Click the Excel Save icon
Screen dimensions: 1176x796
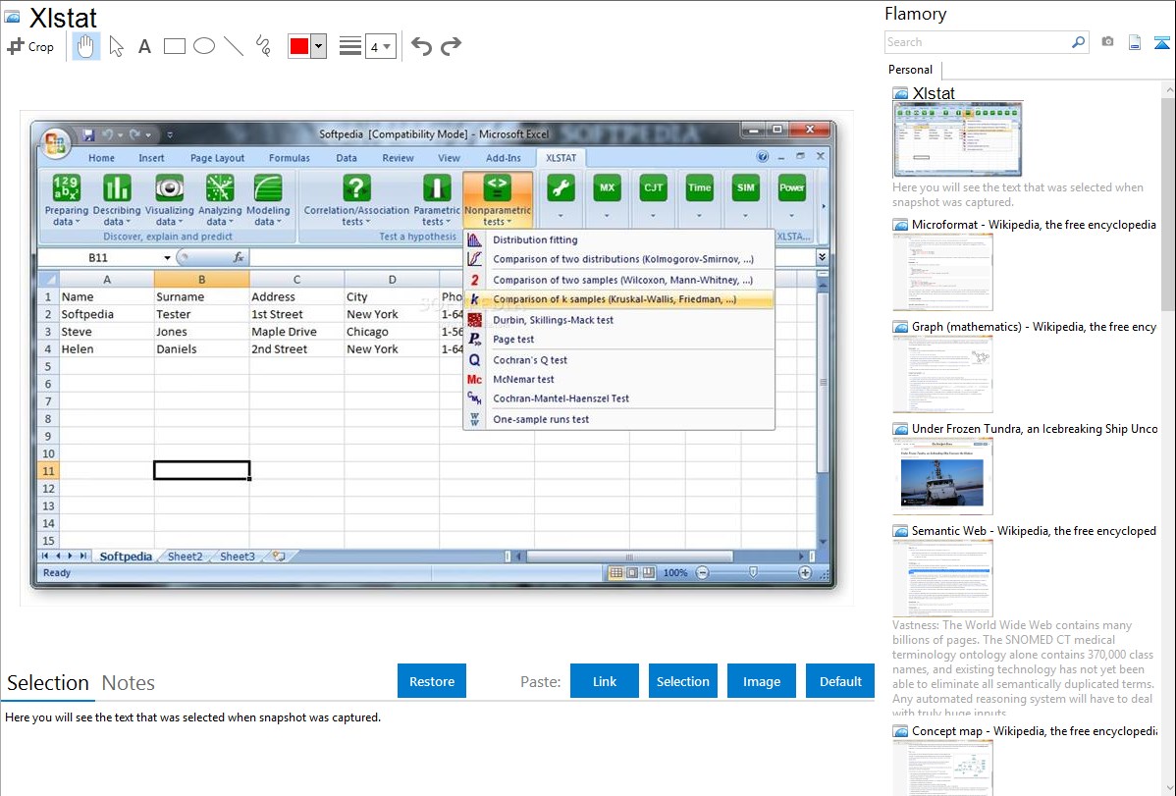tap(88, 134)
